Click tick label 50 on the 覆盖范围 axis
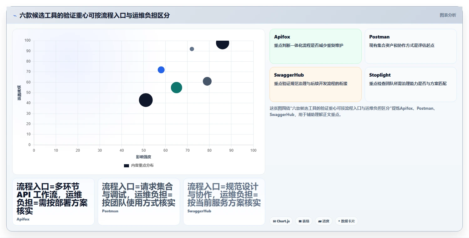469x238 pixels. tap(28, 93)
